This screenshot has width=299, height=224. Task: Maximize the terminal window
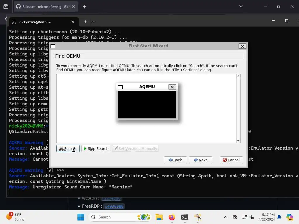tap(287, 21)
